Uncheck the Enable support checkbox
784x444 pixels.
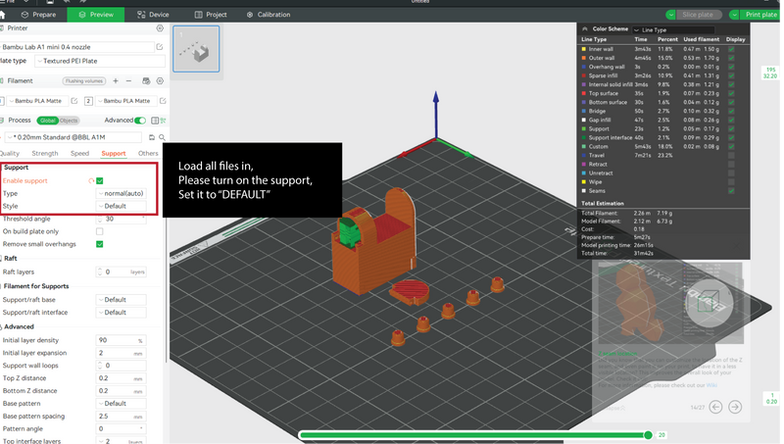(x=100, y=181)
